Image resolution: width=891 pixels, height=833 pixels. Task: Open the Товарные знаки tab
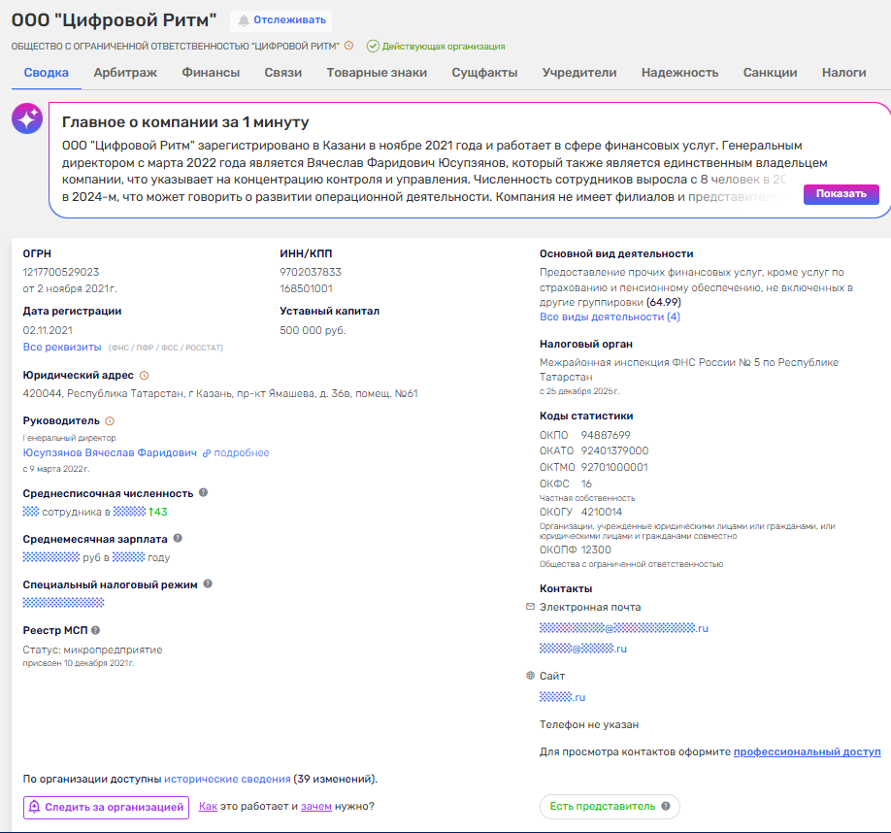377,73
